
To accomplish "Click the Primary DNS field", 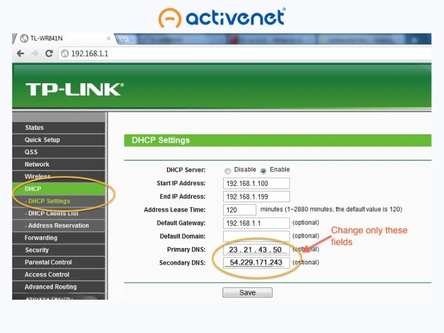I will click(256, 249).
